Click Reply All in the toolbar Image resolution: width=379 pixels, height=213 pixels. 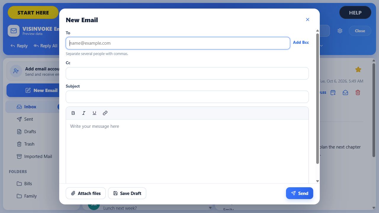46,46
